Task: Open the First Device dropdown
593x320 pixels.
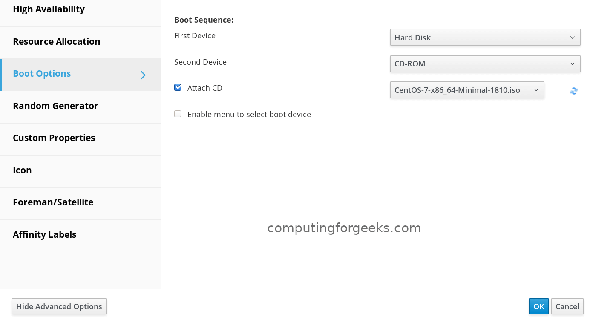Action: 485,37
